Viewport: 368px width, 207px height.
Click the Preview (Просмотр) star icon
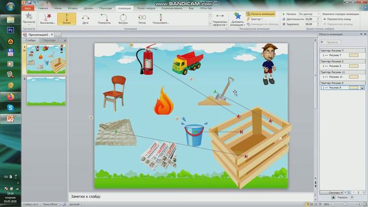click(29, 17)
